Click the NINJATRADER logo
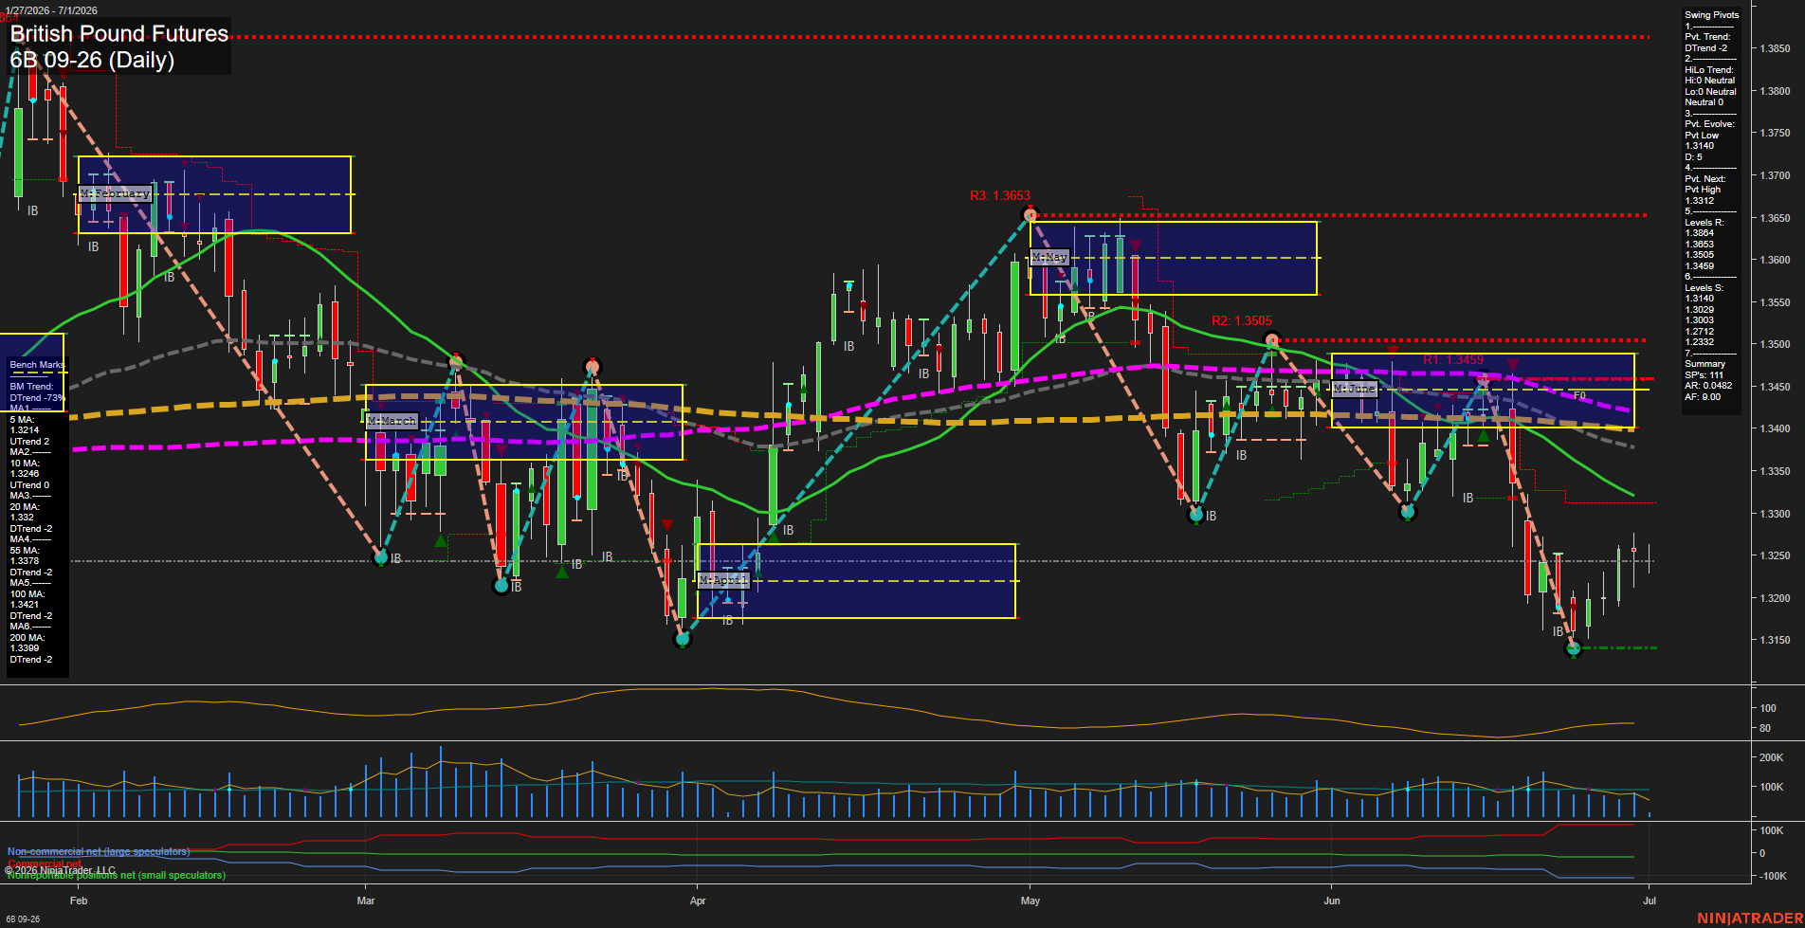The width and height of the screenshot is (1805, 928). point(1750,919)
